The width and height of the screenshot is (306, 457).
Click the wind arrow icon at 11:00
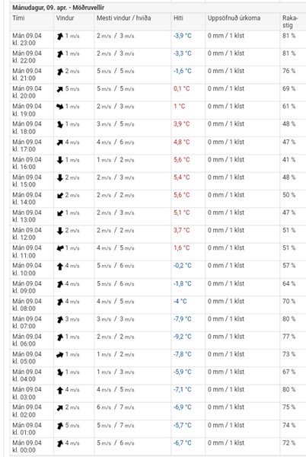[x=60, y=248]
